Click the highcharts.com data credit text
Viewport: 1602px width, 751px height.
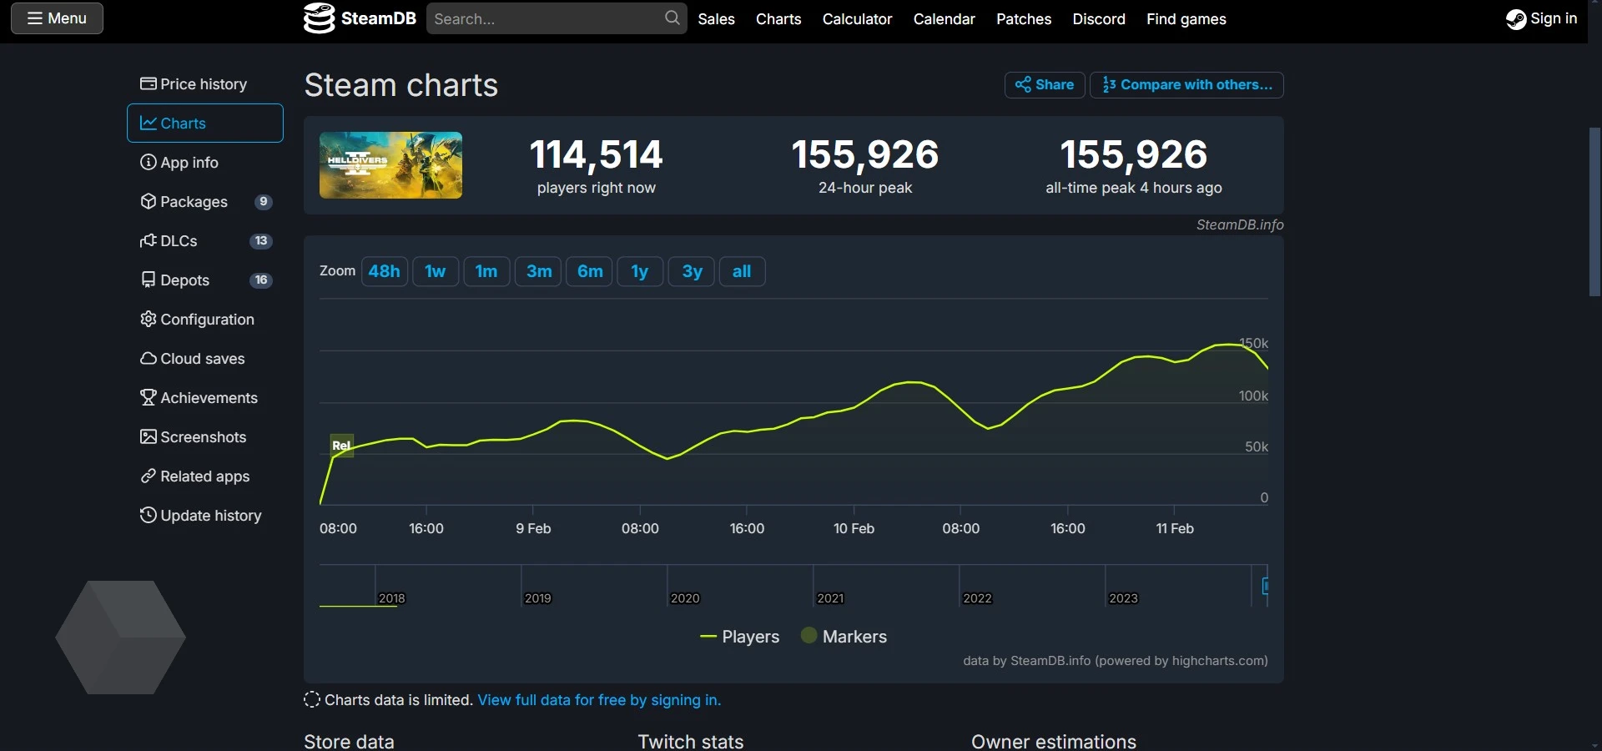(1116, 661)
